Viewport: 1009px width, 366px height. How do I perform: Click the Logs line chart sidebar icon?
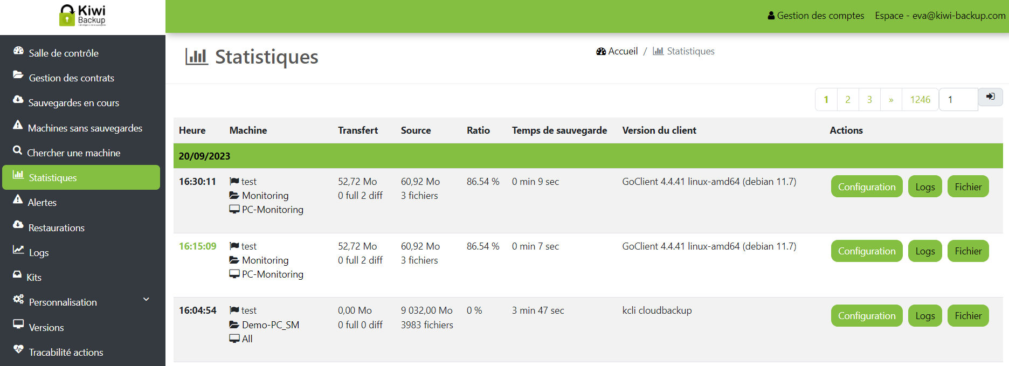(x=18, y=250)
